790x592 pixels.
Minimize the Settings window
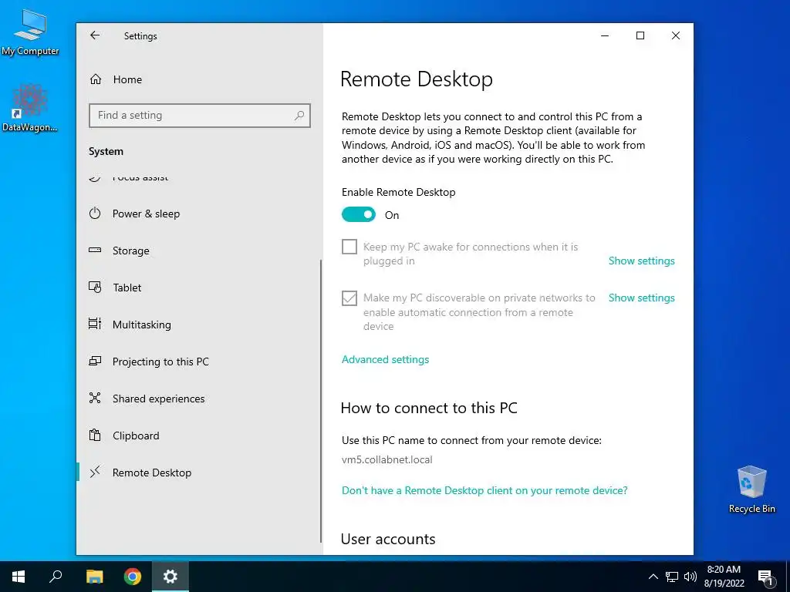605,35
